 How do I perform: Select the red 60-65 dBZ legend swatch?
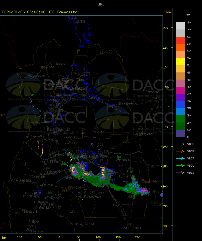point(180,40)
